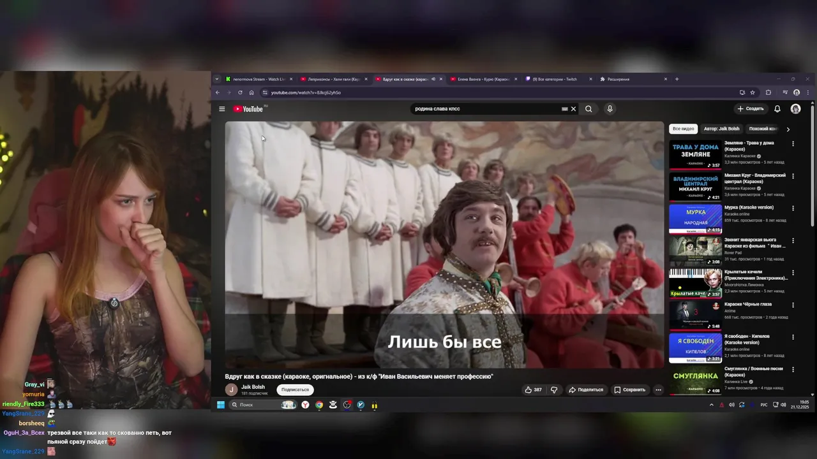Close the Леприконсы - Хали гали tab
Viewport: 817px width, 459px height.
point(366,79)
